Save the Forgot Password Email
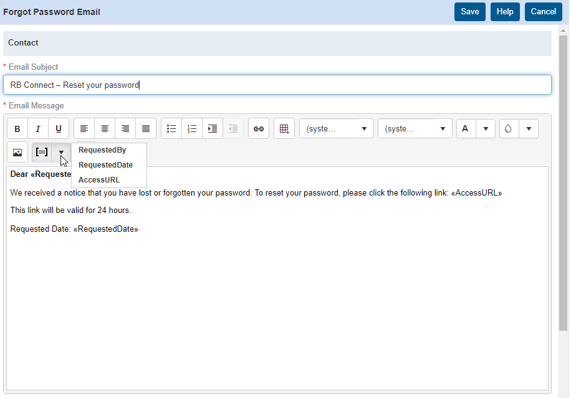Viewport: 571px width, 398px height. [469, 11]
